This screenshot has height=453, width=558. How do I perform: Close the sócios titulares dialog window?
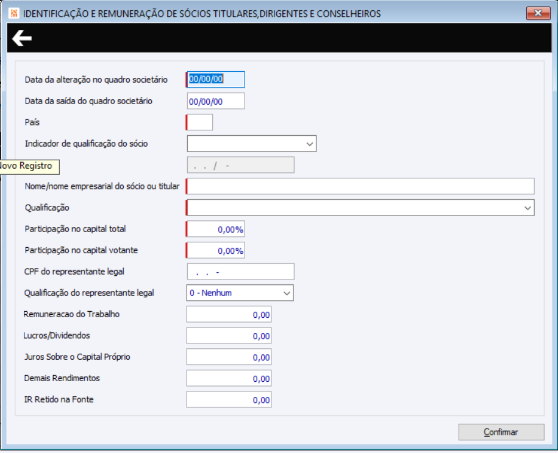(538, 13)
